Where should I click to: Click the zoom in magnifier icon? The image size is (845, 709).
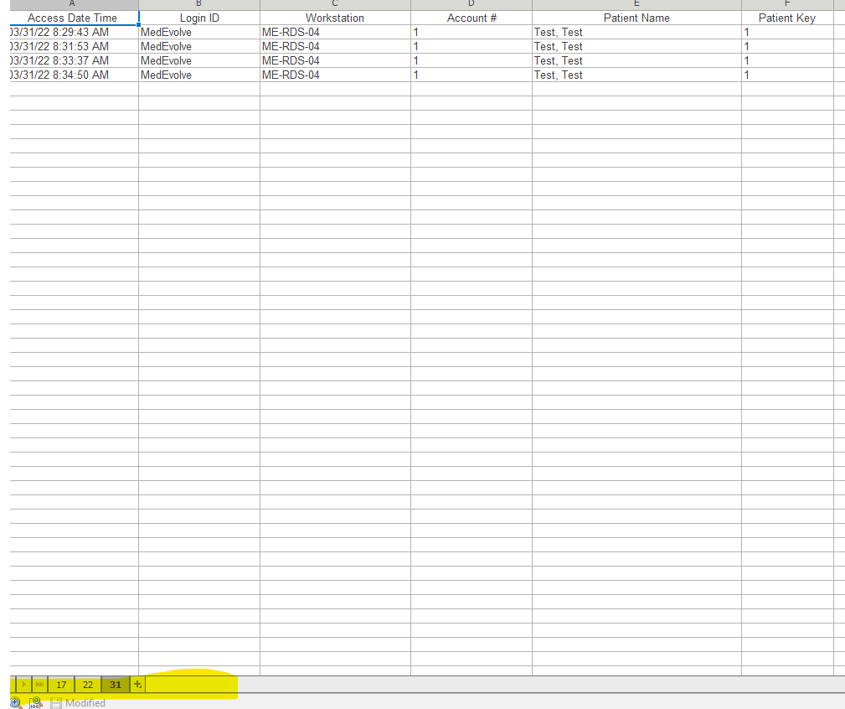pos(16,702)
